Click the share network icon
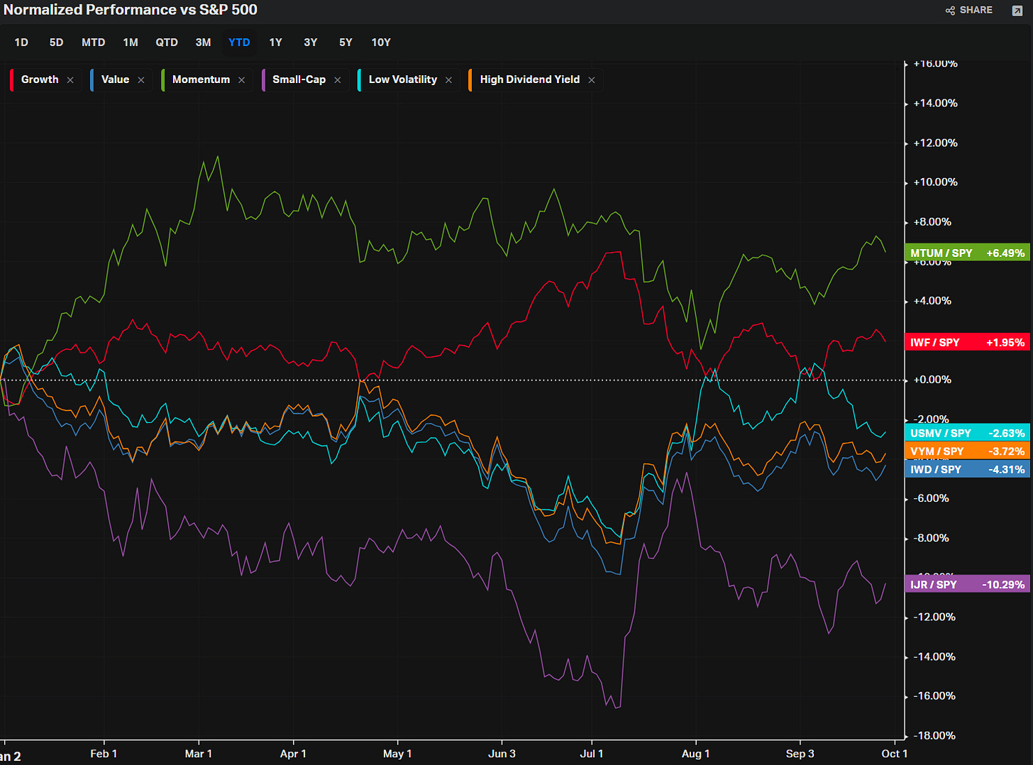The image size is (1033, 765). pos(950,11)
